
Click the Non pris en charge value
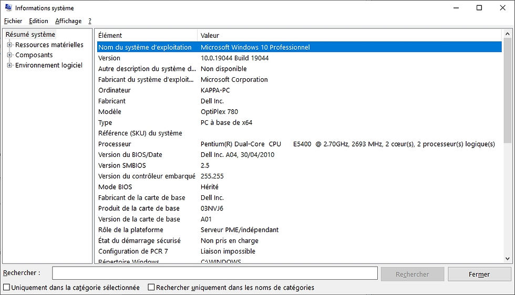point(229,240)
